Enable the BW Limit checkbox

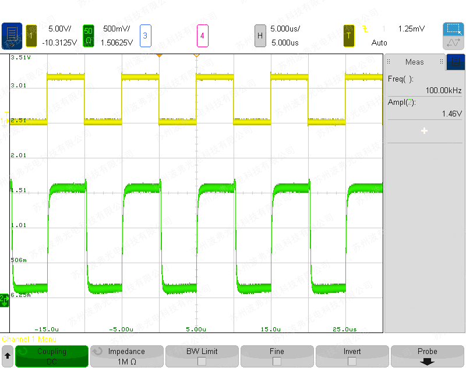coord(202,361)
